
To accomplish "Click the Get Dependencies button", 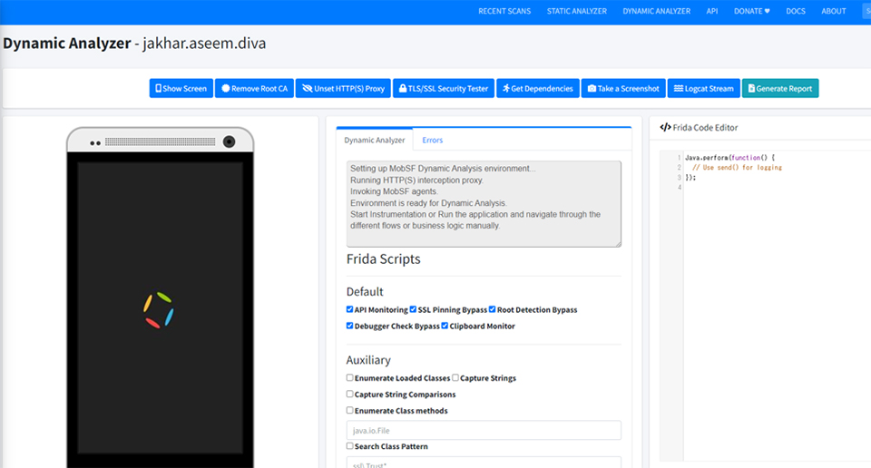I will 537,88.
